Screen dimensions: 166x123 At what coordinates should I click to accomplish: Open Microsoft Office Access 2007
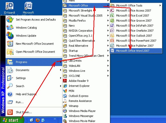[136, 11]
